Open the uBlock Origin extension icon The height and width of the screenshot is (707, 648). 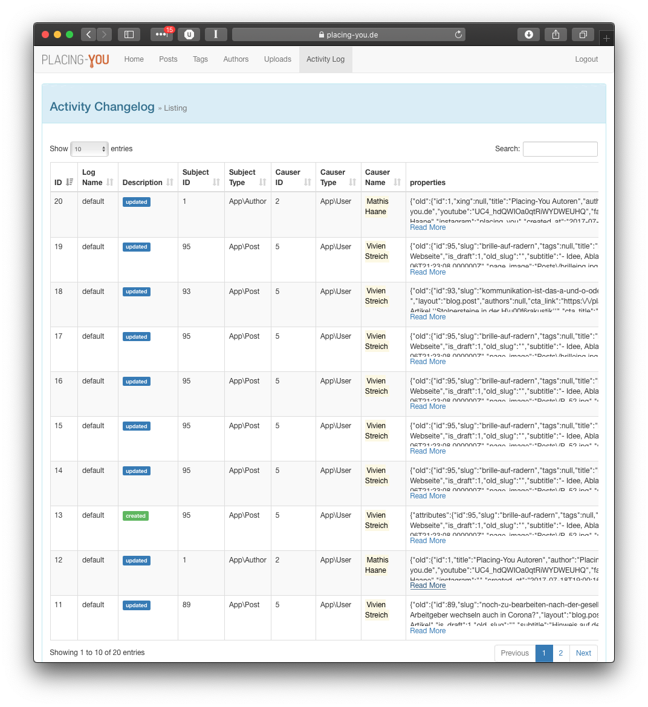189,34
